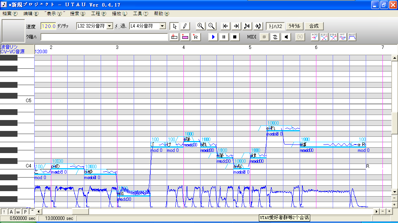Screen dimensions: 398x223
Task: Click the MIDI speaker icon
Action: (x=286, y=37)
